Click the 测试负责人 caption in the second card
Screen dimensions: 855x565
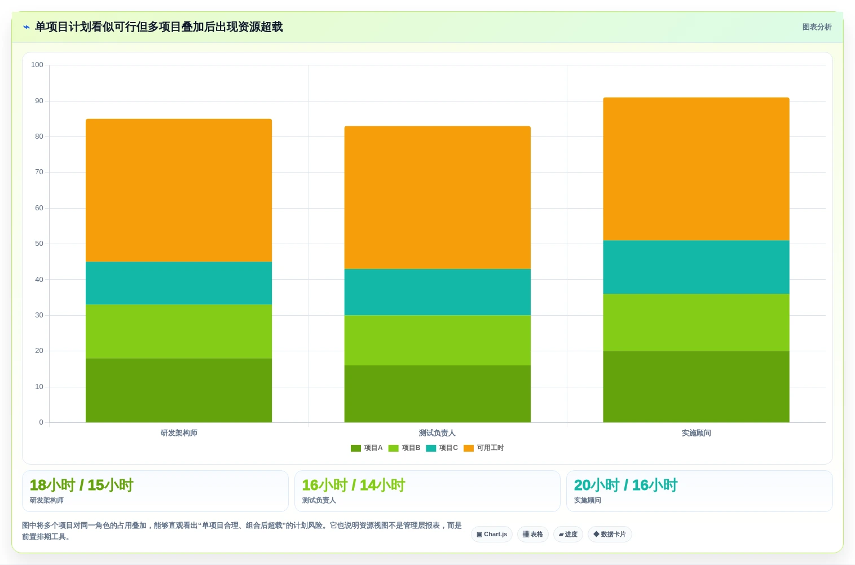[x=319, y=501]
